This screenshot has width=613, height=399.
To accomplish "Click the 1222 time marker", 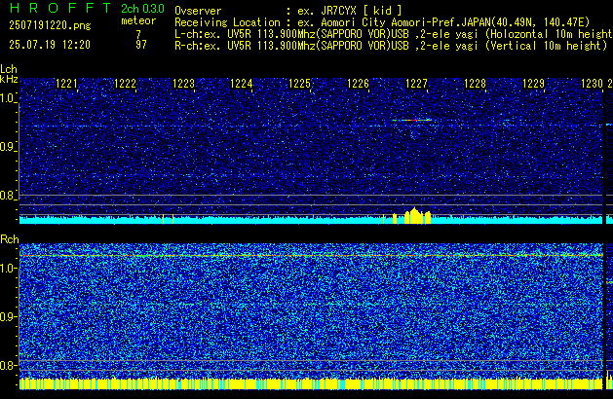I will (125, 84).
